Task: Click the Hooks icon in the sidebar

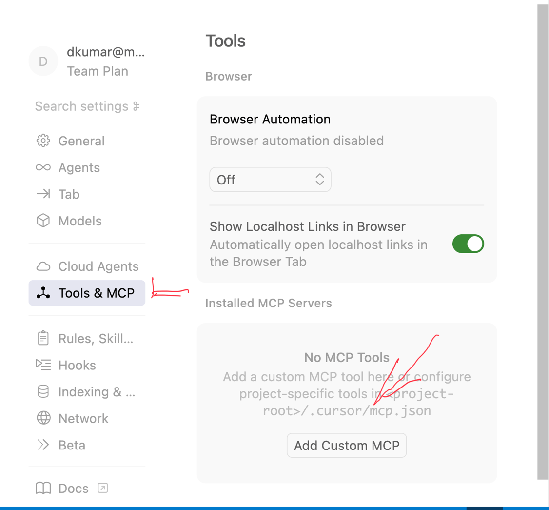Action: click(43, 365)
